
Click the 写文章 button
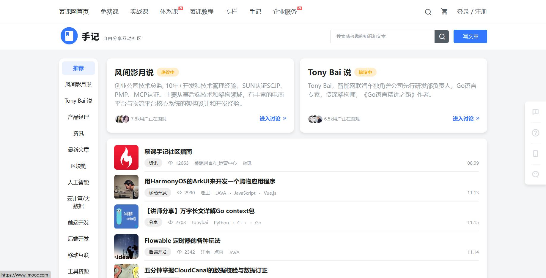470,36
